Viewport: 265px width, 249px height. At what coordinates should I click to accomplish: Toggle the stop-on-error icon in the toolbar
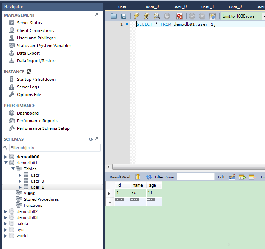pos(179,16)
